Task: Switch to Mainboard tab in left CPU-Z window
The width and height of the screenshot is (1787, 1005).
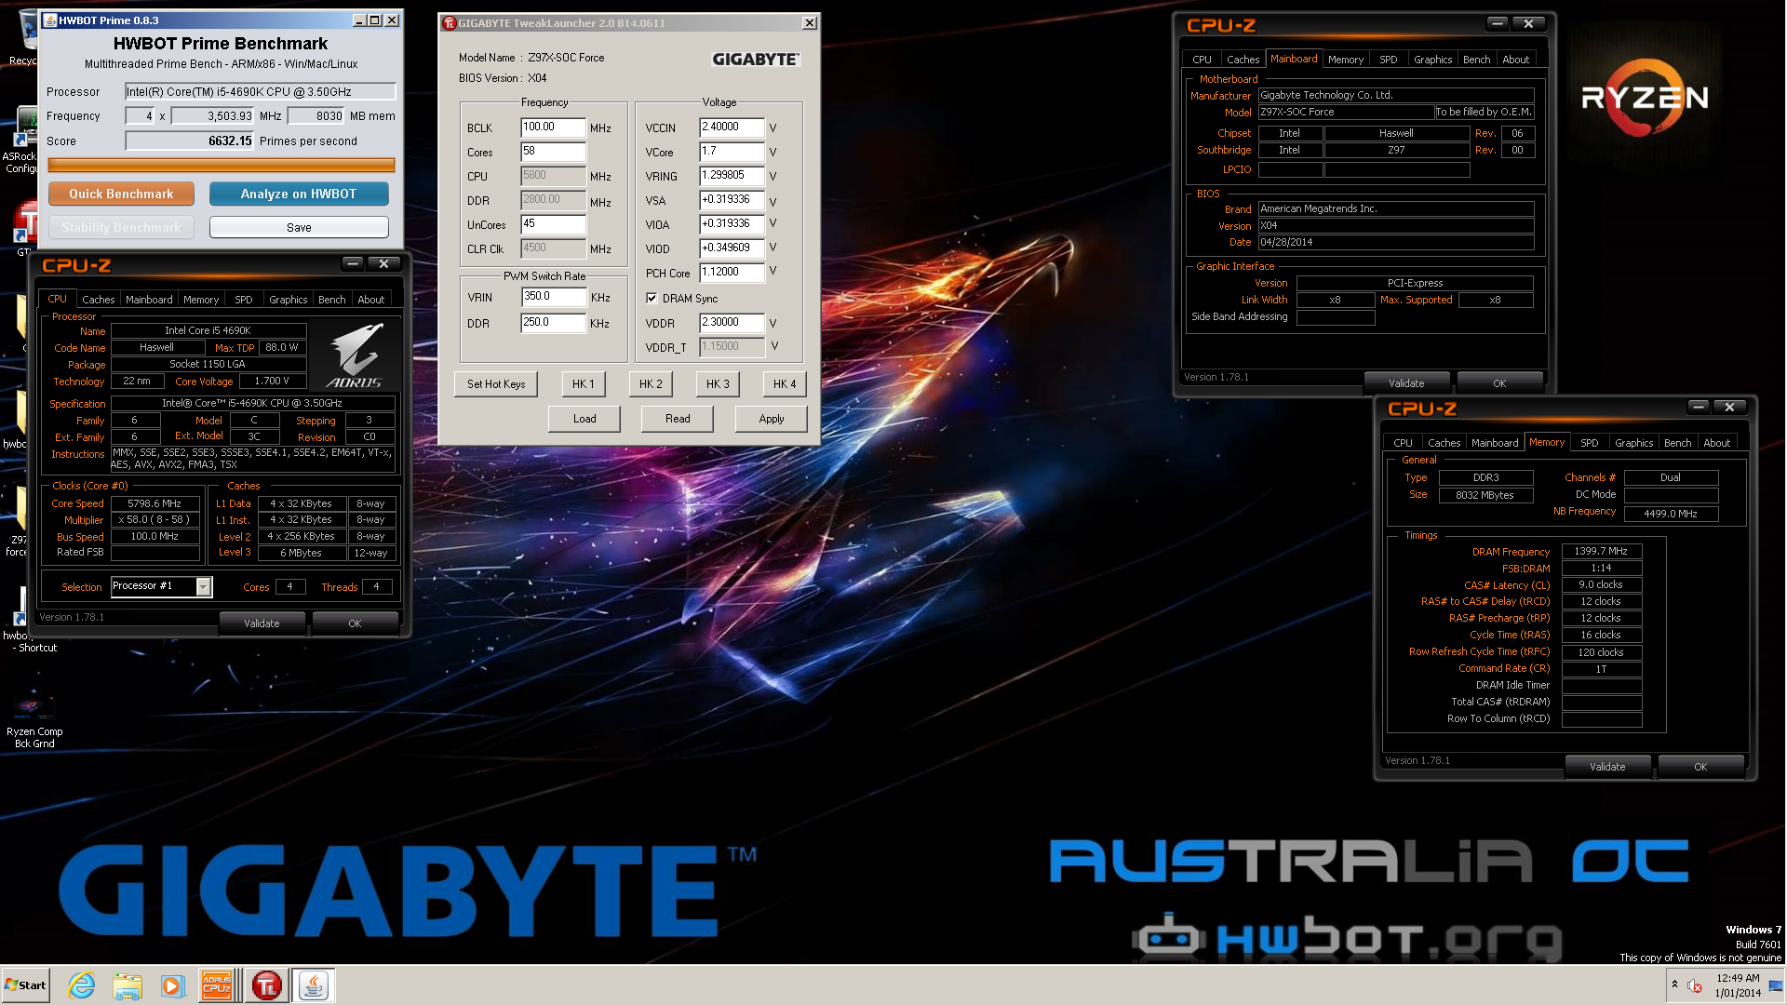Action: pyautogui.click(x=149, y=300)
